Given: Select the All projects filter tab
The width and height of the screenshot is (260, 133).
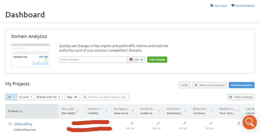Looking at the screenshot, I should pos(11,97).
